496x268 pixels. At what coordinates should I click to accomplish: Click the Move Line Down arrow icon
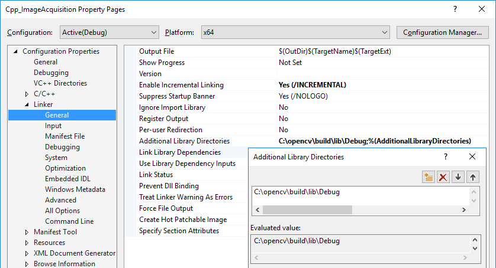tap(458, 177)
